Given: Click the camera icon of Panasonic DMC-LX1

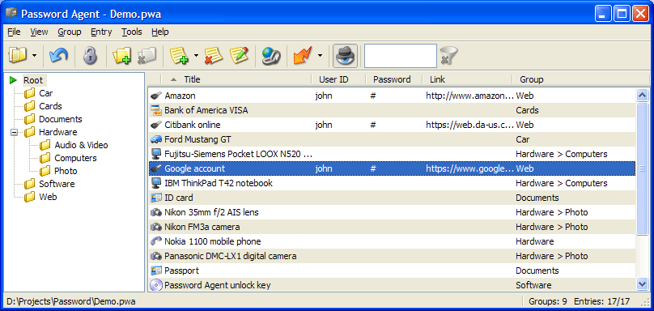Looking at the screenshot, I should 155,256.
